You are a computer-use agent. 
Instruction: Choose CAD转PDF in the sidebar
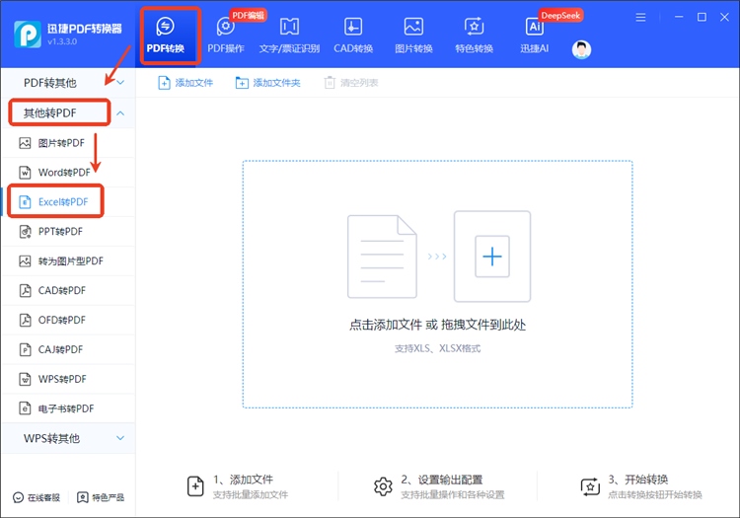coord(68,291)
